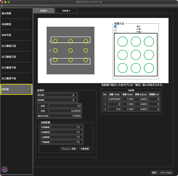Click the yellow minimize window button
The width and height of the screenshot is (178, 176).
5,2
